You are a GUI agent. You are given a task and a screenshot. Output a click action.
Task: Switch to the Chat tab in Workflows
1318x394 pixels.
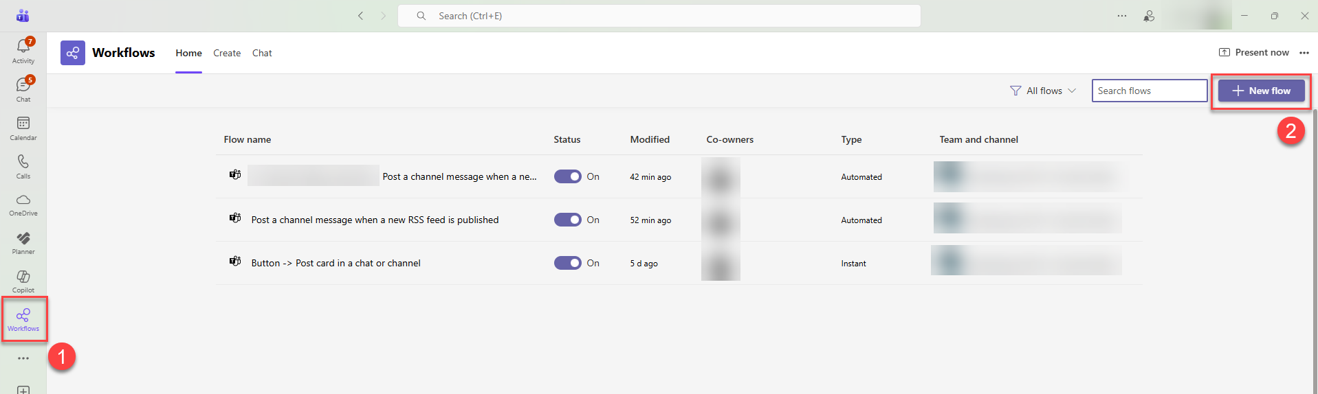[262, 53]
